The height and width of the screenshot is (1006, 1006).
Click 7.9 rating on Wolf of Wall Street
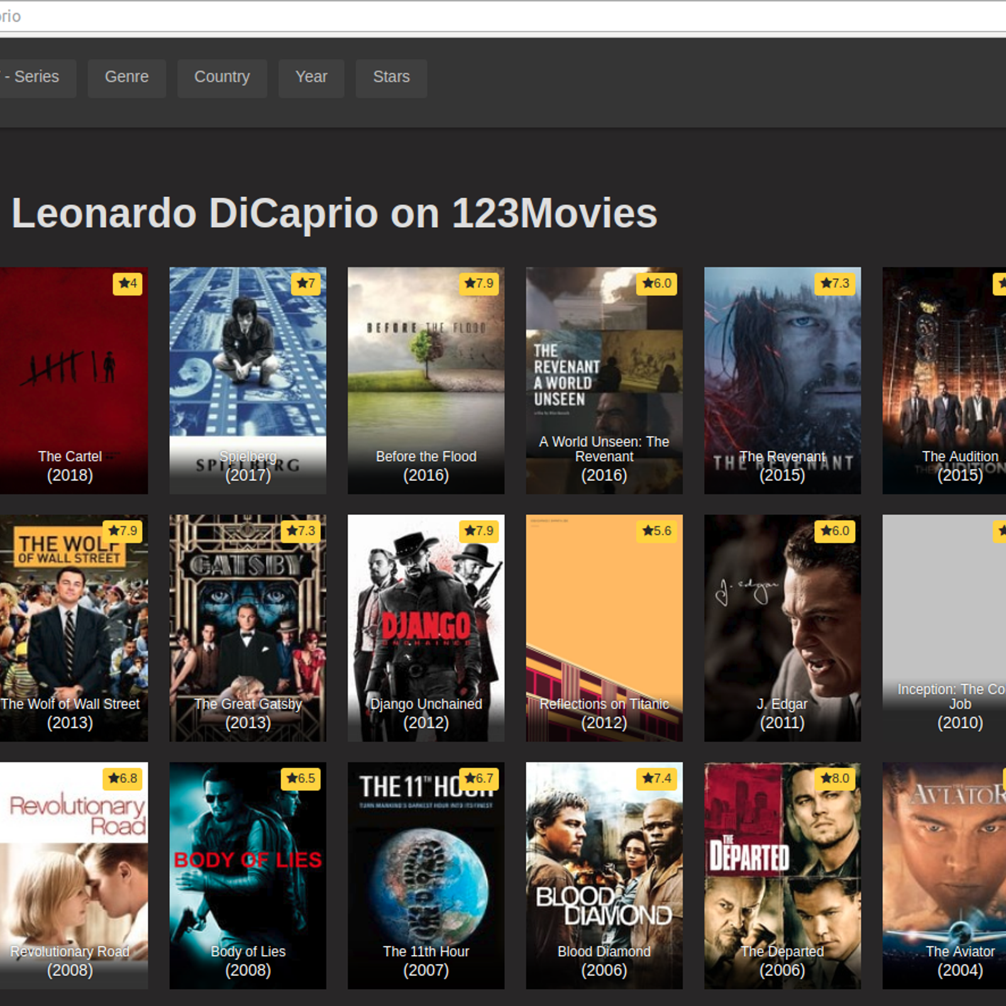click(x=123, y=531)
